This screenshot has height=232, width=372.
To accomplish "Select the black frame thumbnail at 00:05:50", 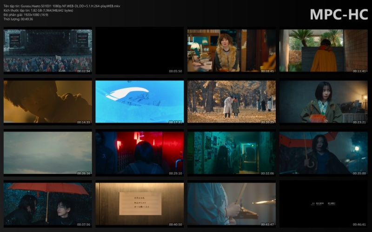I will pos(139,51).
